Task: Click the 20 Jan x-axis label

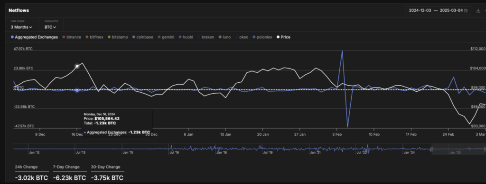Action: pos(263,135)
